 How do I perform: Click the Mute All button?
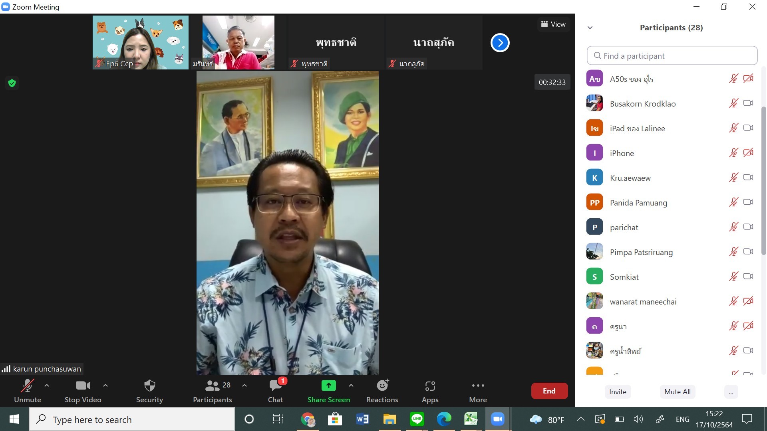(x=677, y=392)
